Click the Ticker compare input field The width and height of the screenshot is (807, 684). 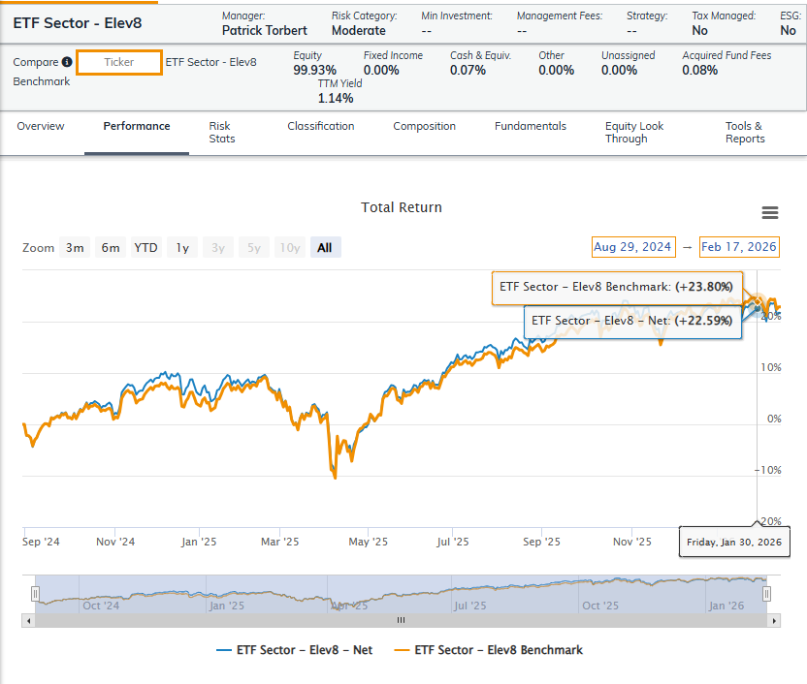coord(119,62)
